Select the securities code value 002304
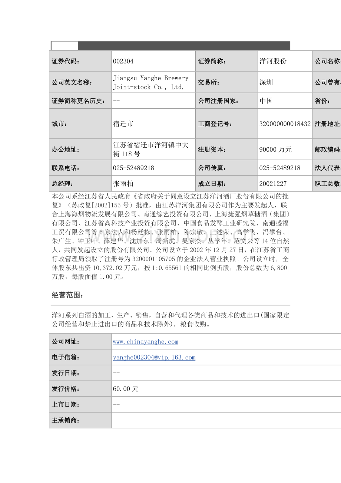The image size is (341, 483). click(123, 61)
